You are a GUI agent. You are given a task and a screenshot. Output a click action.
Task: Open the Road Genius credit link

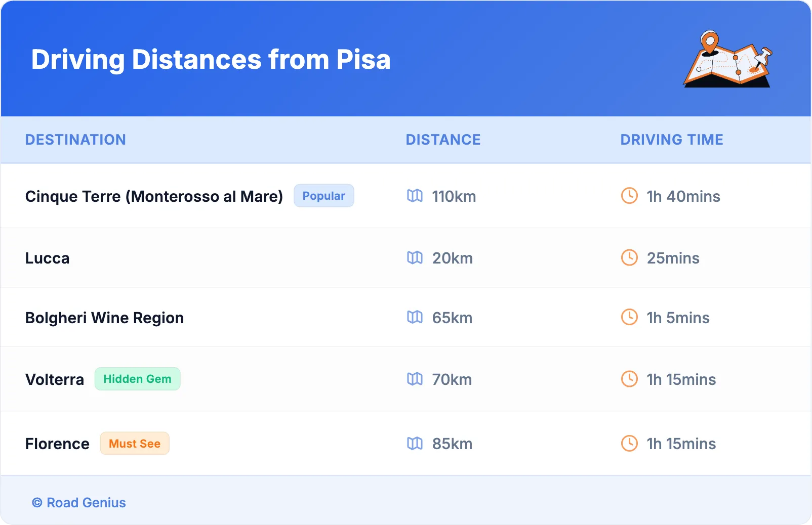(79, 503)
